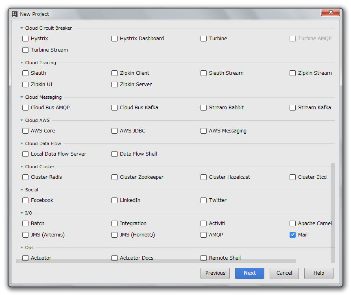Enable the Sleuth checkbox

click(26, 73)
